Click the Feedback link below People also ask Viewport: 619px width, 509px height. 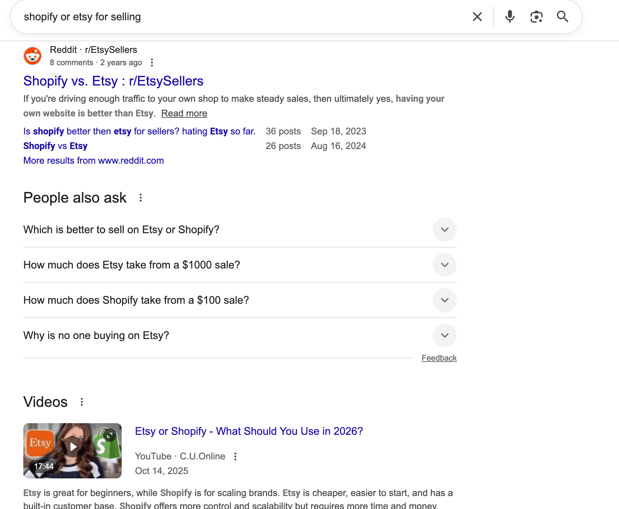439,358
